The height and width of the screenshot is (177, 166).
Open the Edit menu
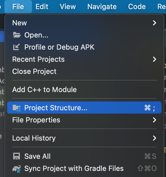42,6
